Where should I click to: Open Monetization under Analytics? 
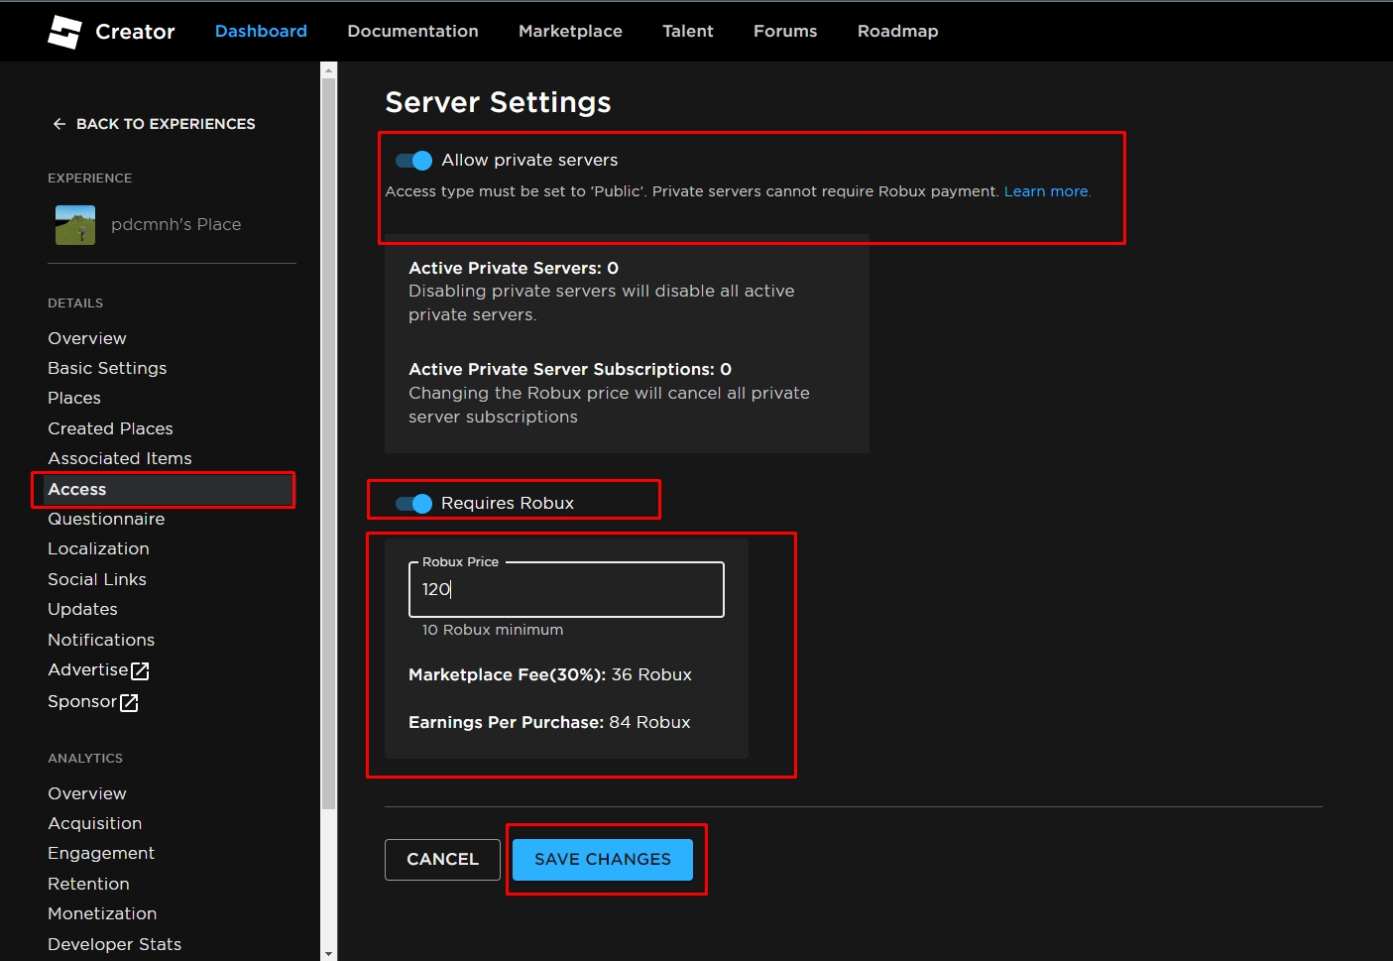click(102, 914)
